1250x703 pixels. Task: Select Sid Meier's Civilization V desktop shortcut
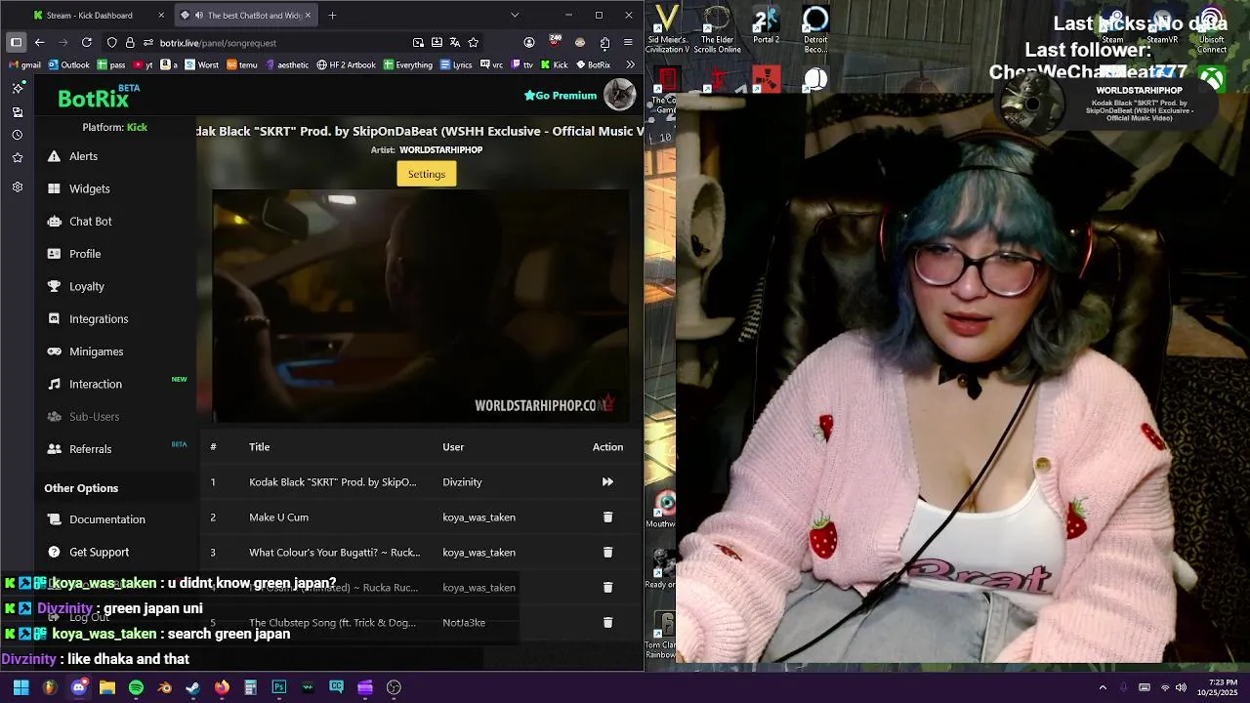667,30
